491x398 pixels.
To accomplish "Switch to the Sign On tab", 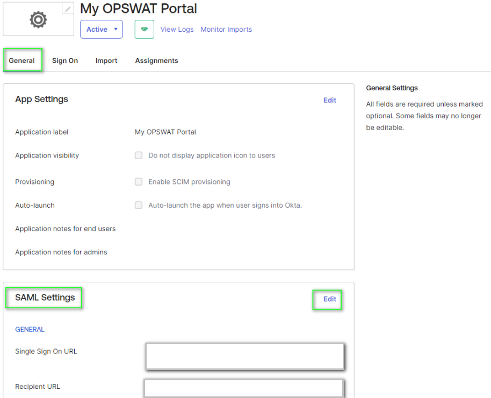I will [x=65, y=61].
